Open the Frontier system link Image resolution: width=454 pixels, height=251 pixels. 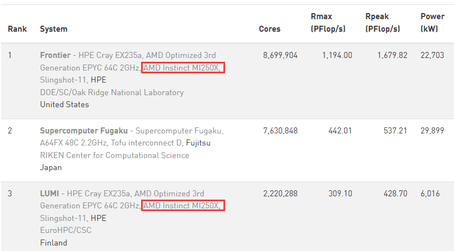click(x=55, y=55)
